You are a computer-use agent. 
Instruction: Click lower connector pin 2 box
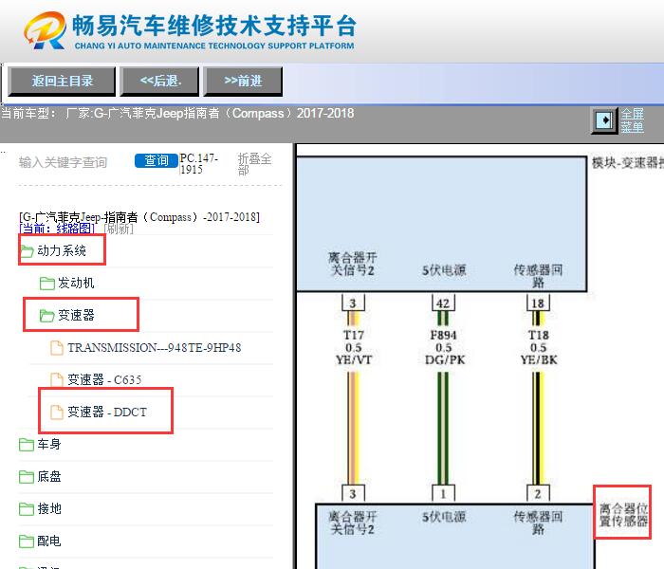[538, 494]
